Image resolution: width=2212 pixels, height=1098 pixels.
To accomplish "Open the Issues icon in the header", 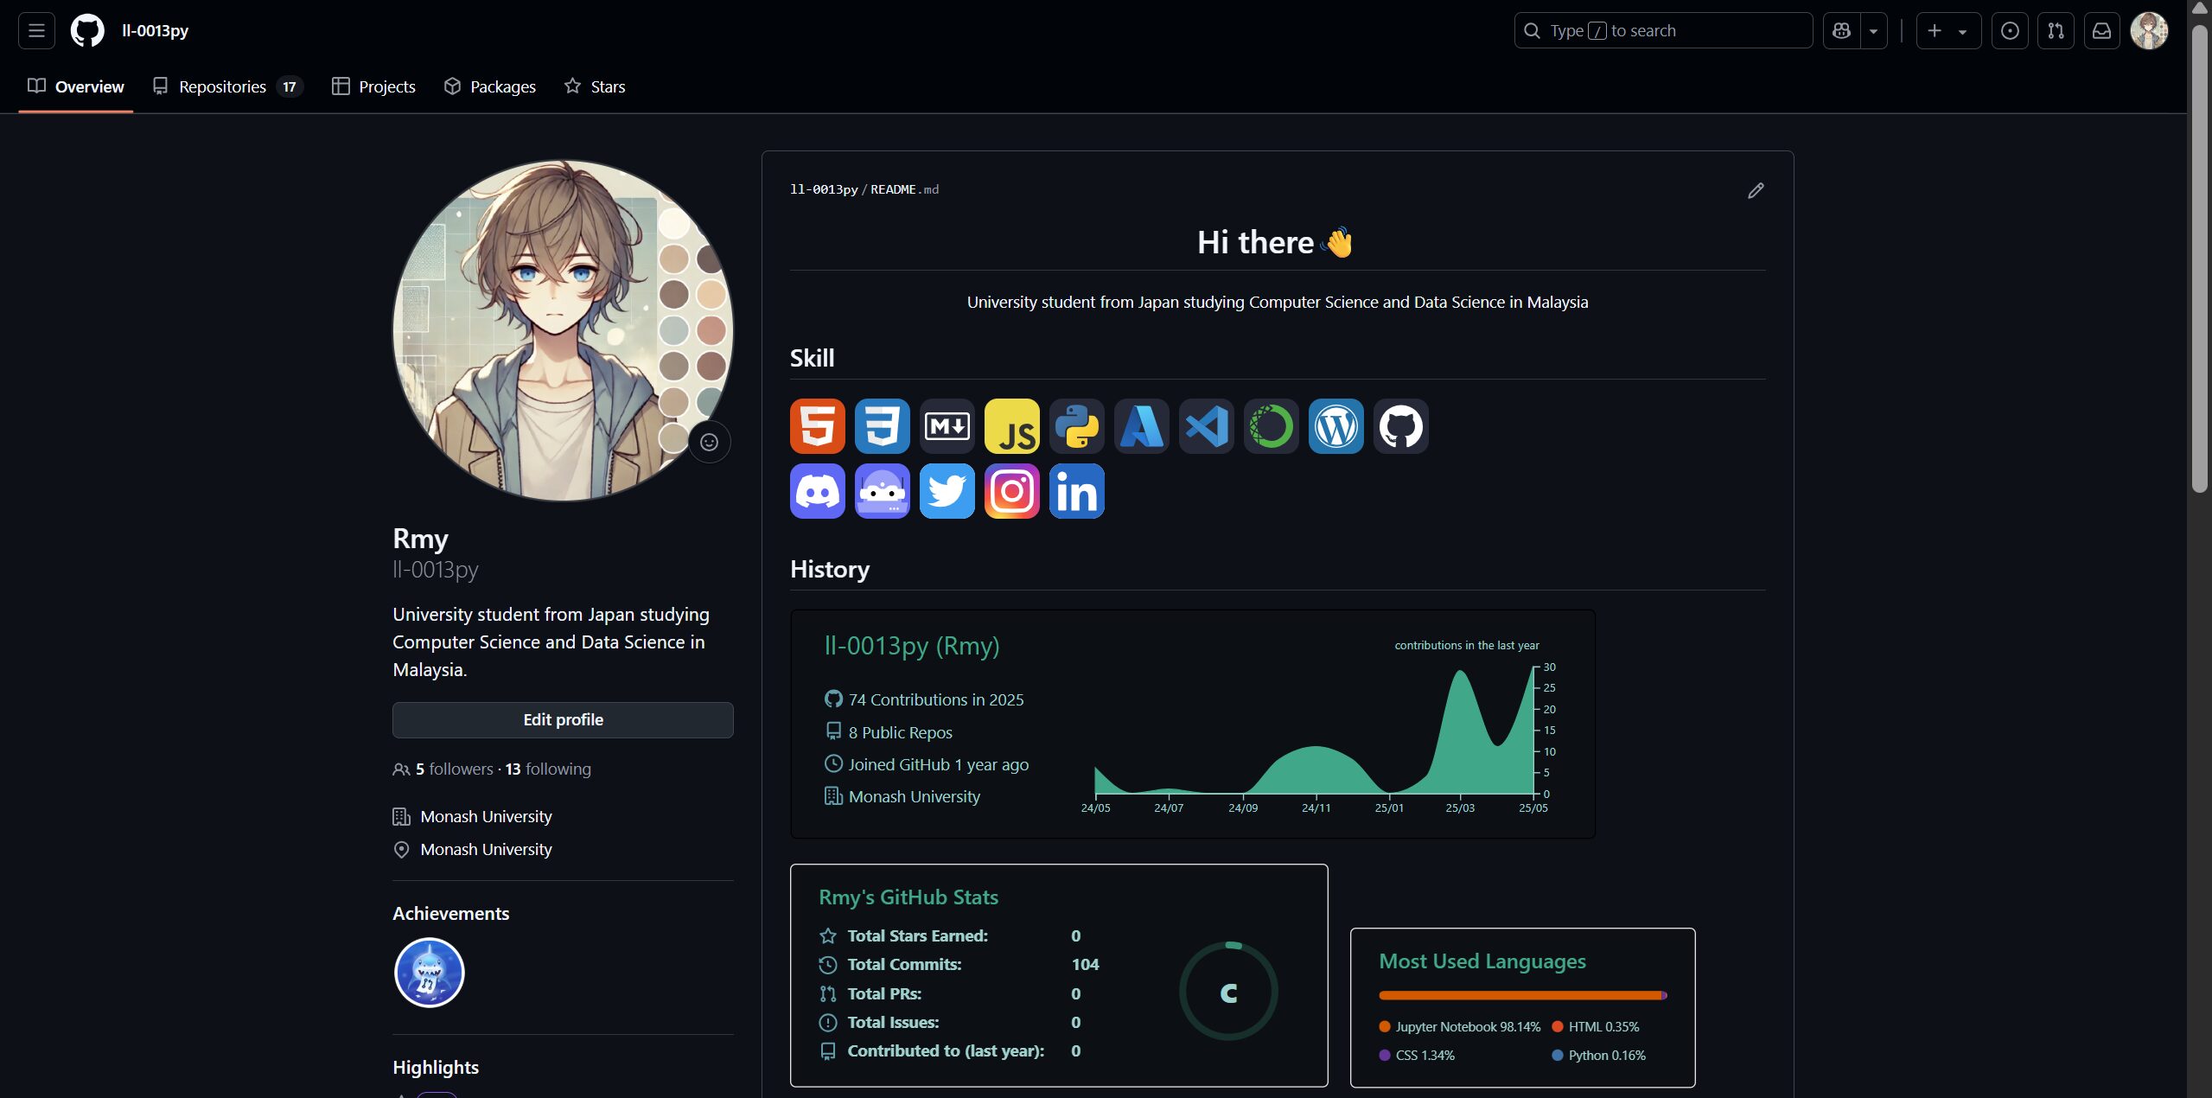I will coord(2010,30).
